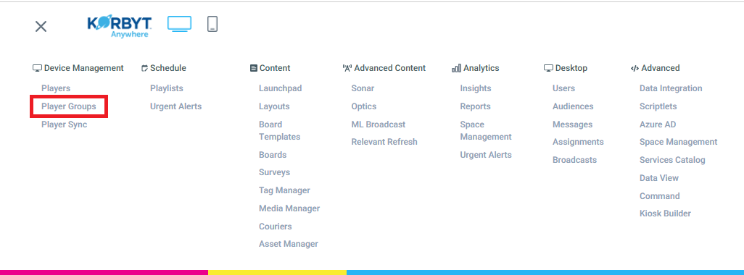Open Player Groups page
Viewport: 744px width, 275px height.
69,106
